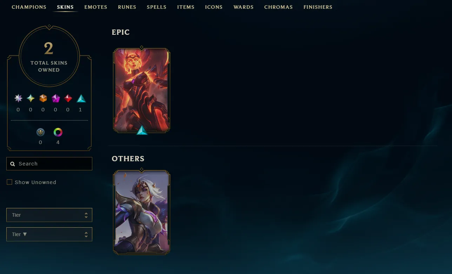Screen dimensions: 452x274
Task: Select the teal Epic tier triangle icon
Action: pyautogui.click(x=81, y=98)
